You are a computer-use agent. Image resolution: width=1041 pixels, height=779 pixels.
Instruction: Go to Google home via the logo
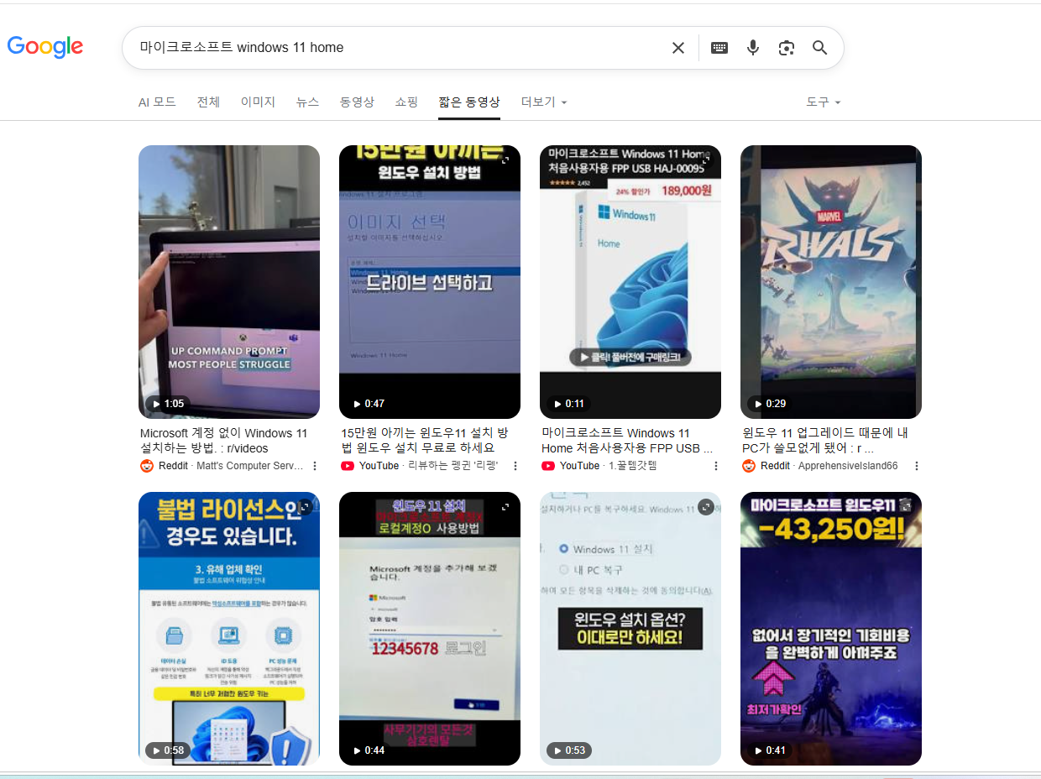coord(45,47)
